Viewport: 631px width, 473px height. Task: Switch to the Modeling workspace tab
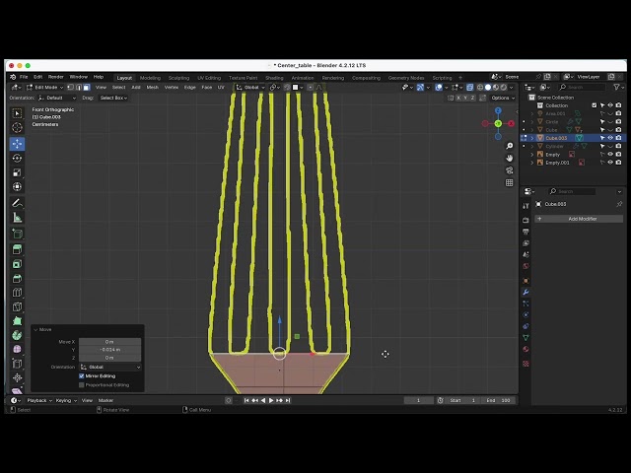tap(150, 78)
